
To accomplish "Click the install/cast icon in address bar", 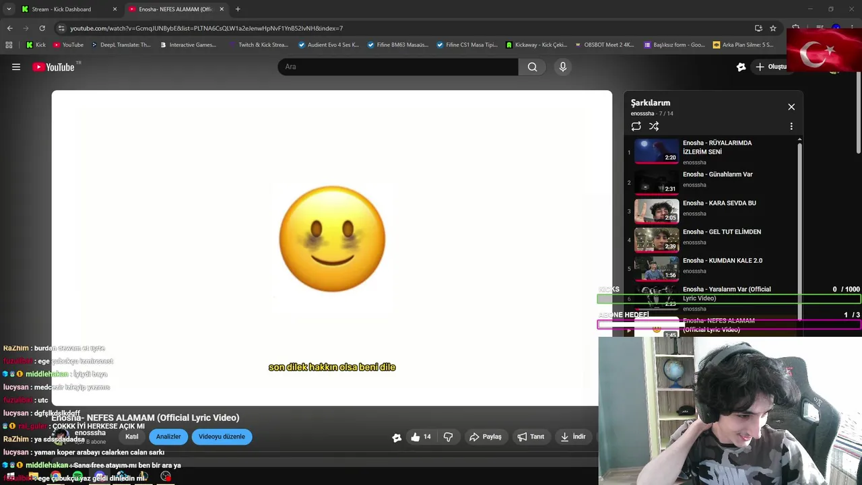I will point(758,28).
